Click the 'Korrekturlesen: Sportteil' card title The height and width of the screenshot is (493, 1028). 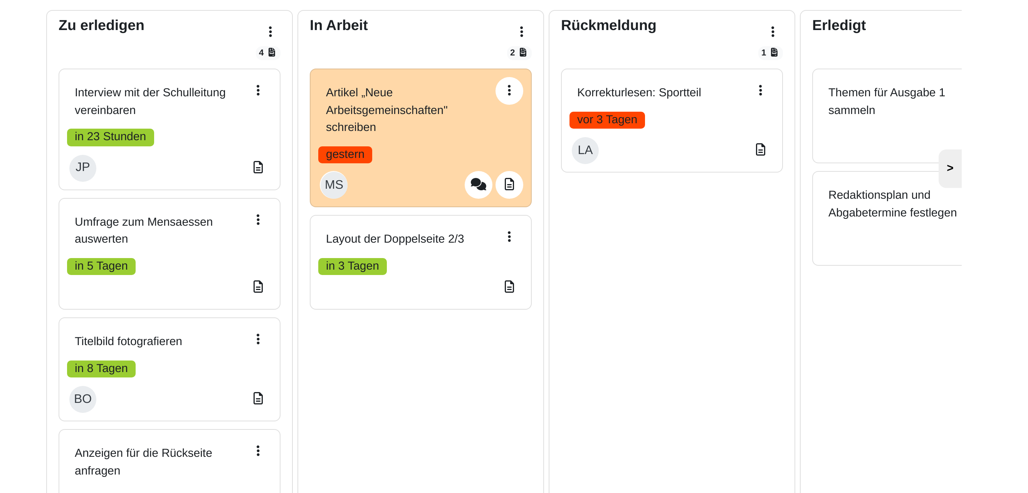[638, 92]
